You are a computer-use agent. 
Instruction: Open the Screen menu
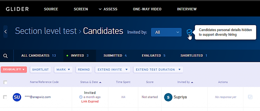click(81, 9)
